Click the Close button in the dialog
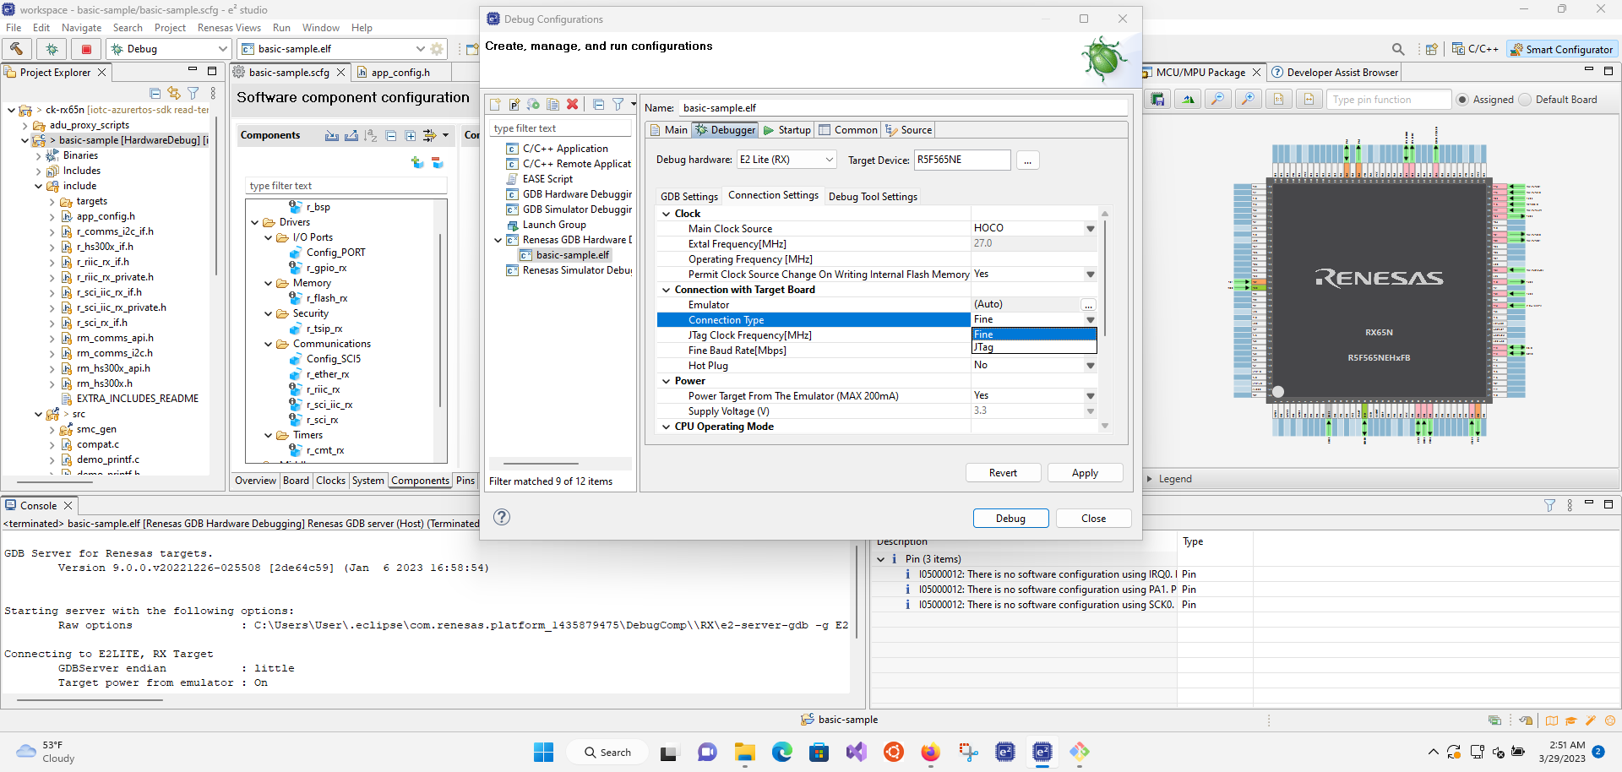Image resolution: width=1622 pixels, height=772 pixels. coord(1093,519)
